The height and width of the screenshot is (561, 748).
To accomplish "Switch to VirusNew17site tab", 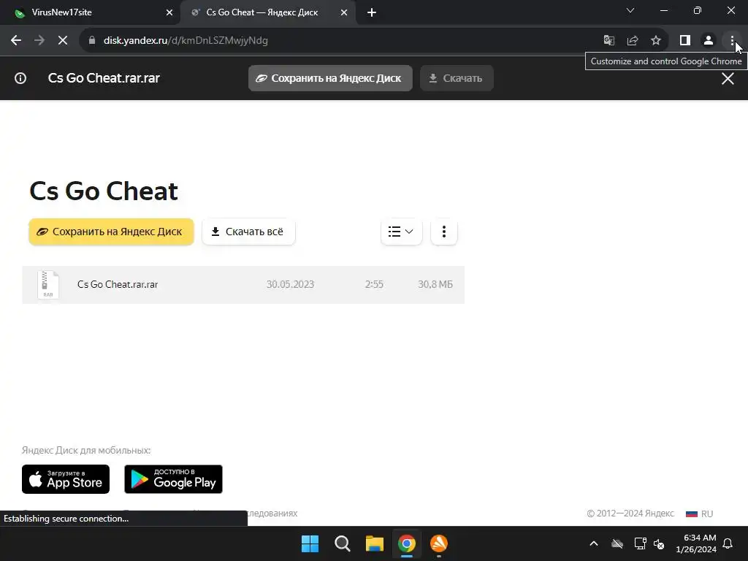I will pyautogui.click(x=90, y=12).
